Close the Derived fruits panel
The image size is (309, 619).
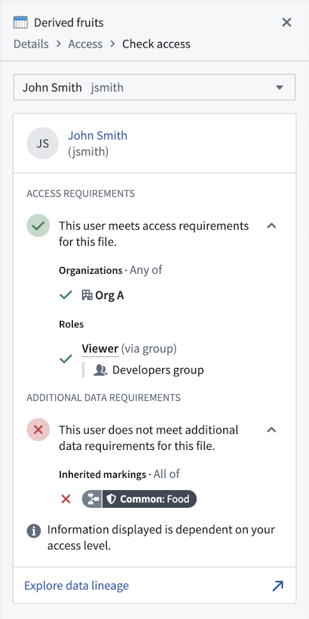(287, 22)
